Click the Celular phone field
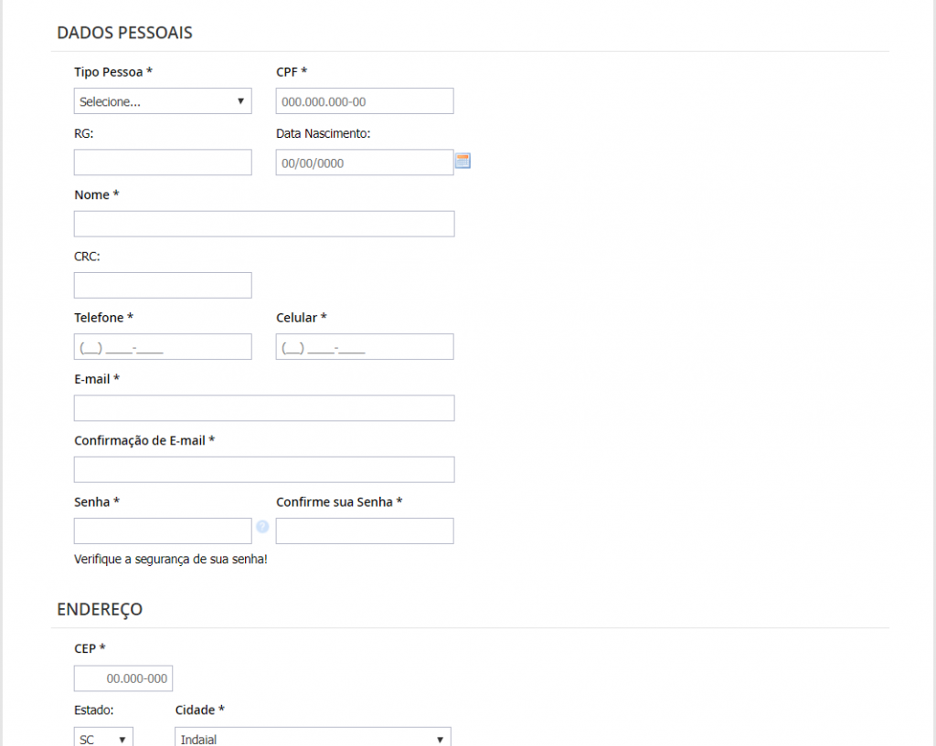 365,347
